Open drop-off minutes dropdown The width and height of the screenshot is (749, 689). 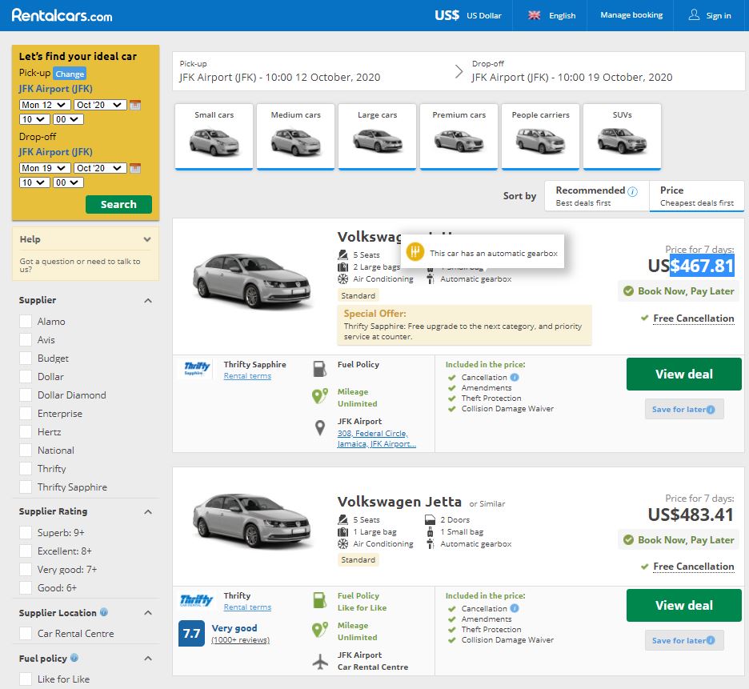click(68, 182)
